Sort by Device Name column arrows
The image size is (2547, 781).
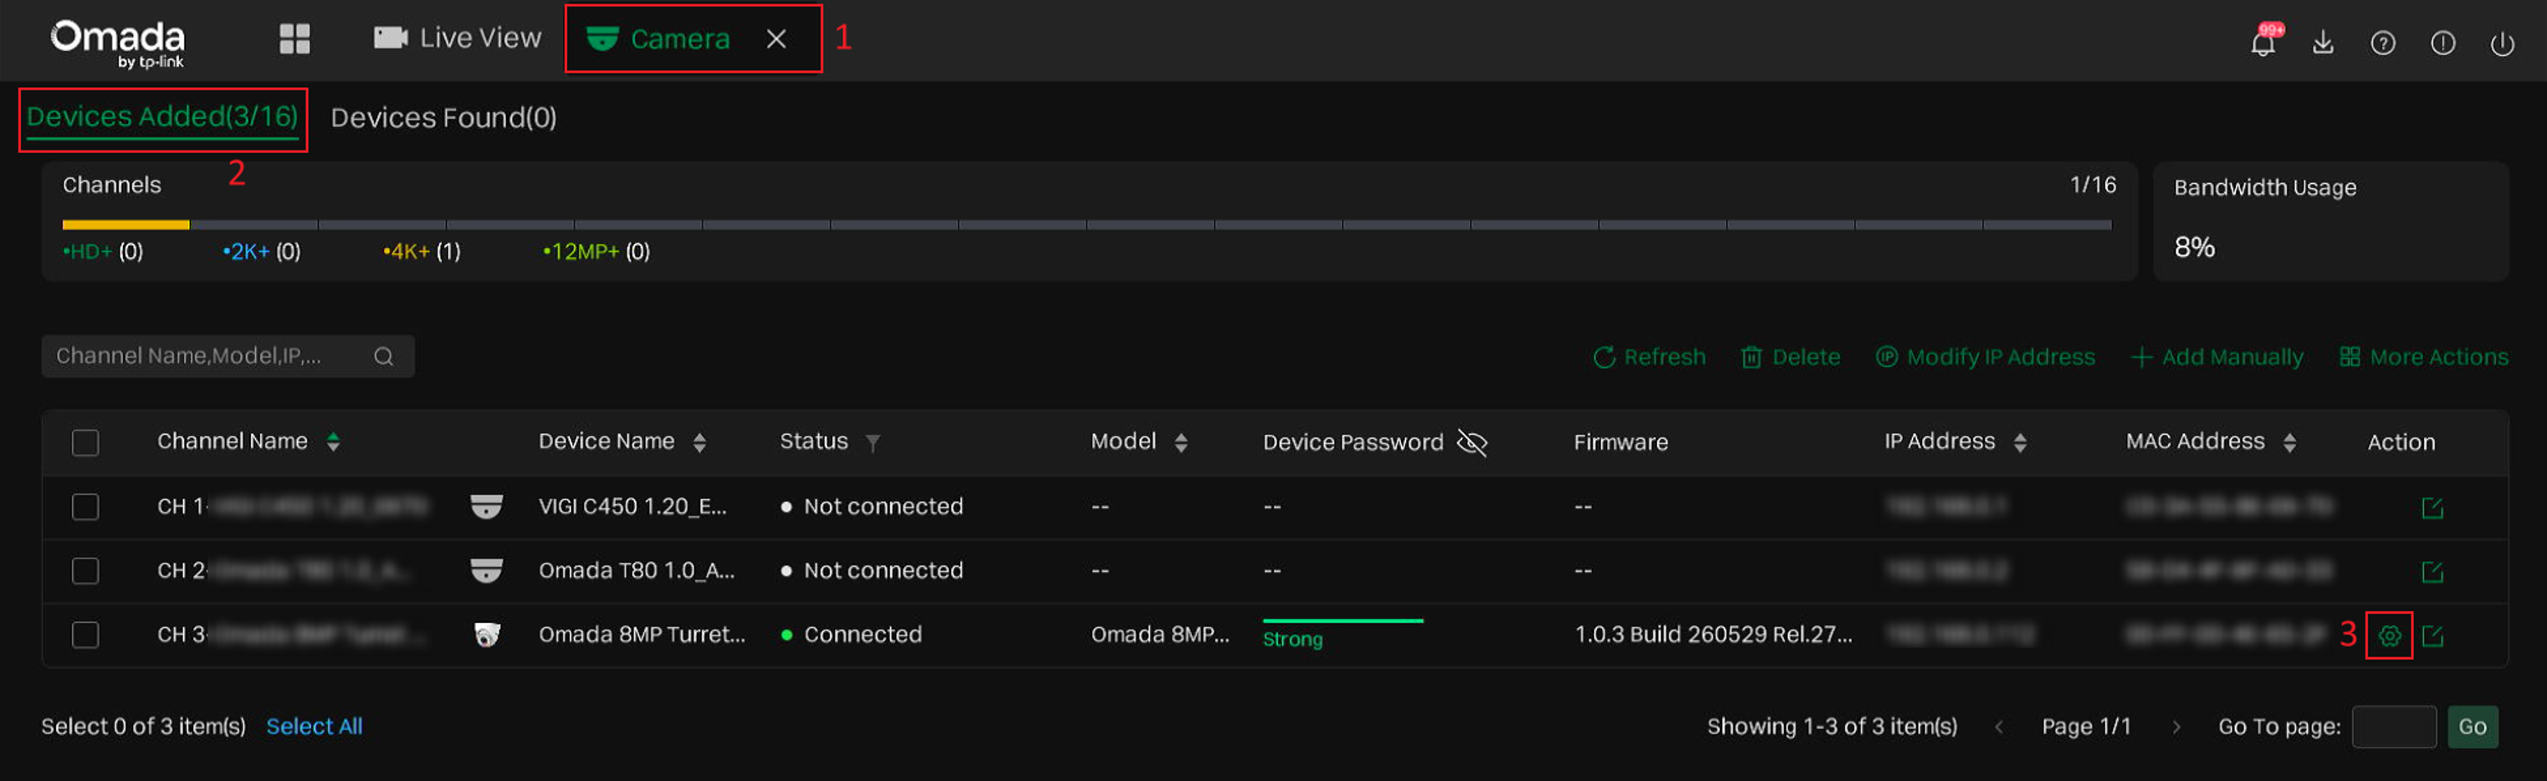click(x=700, y=442)
